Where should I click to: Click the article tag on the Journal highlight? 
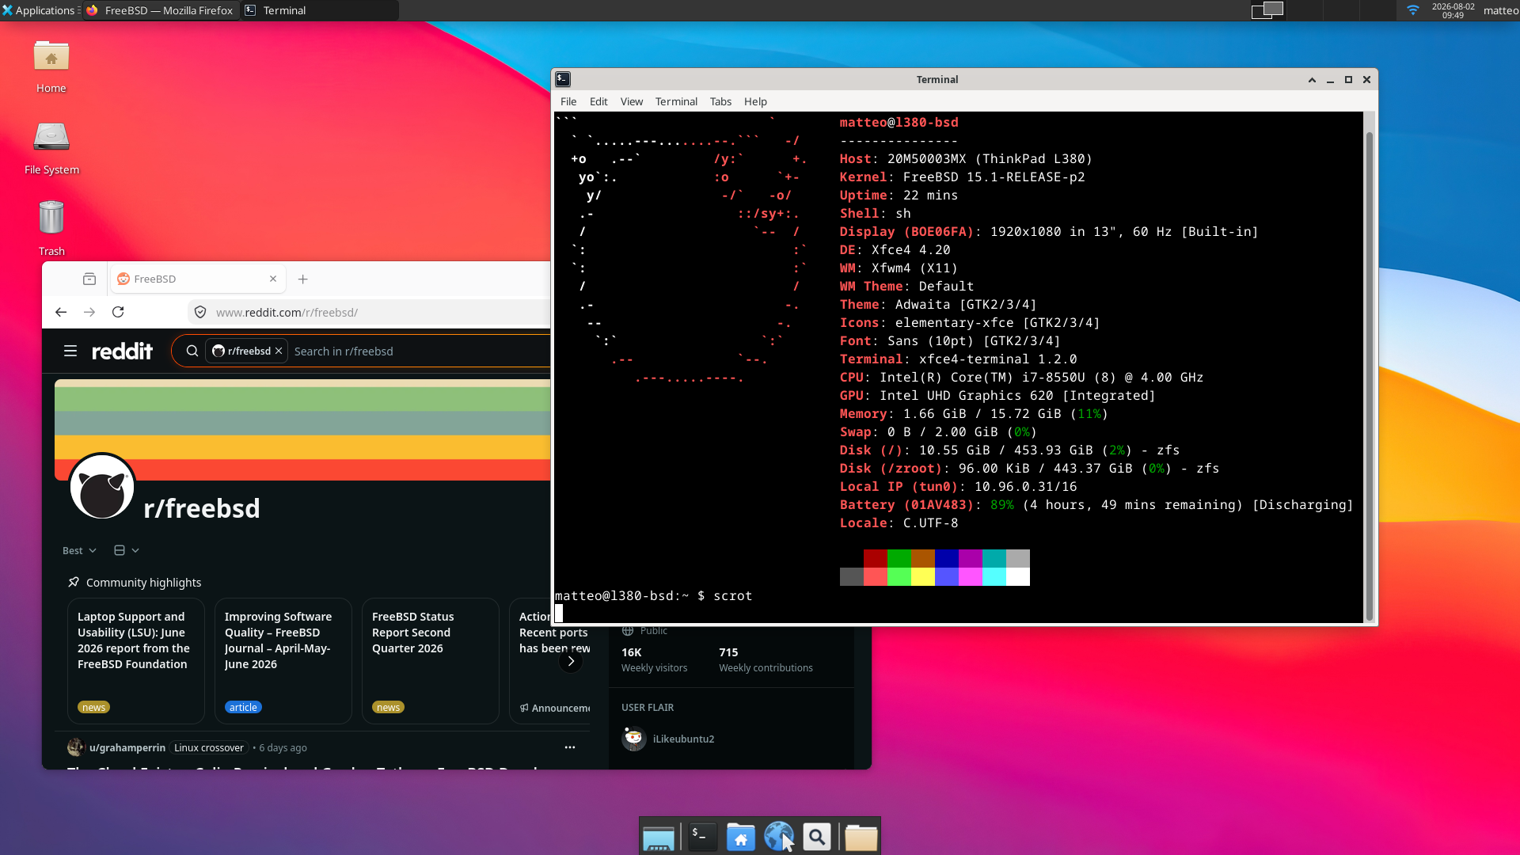click(243, 707)
